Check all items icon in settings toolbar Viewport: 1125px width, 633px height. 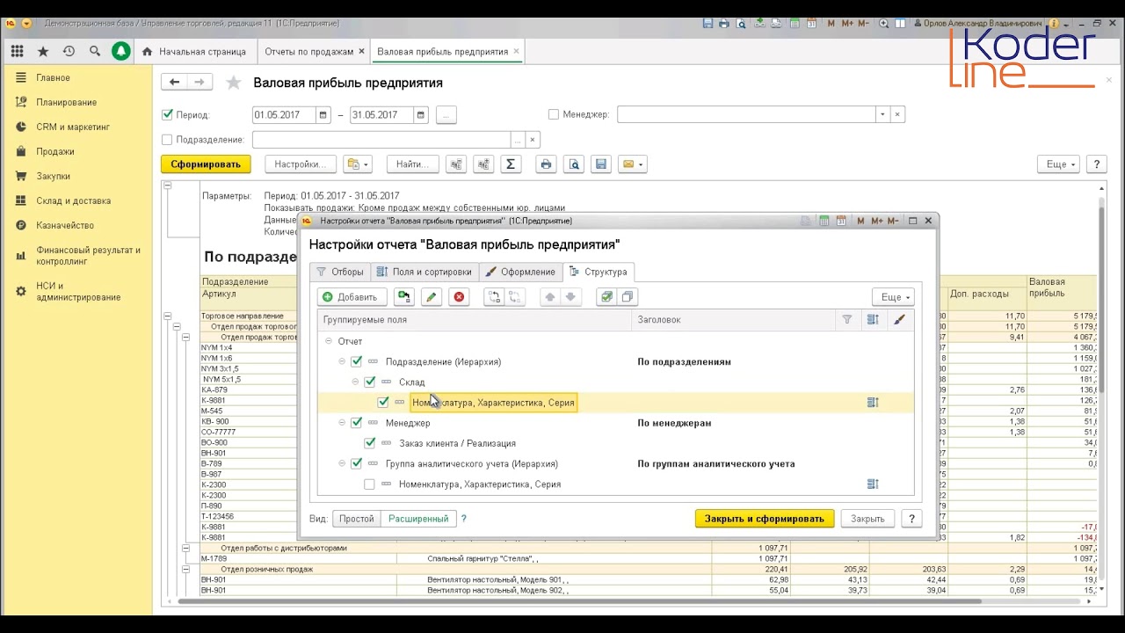point(606,297)
